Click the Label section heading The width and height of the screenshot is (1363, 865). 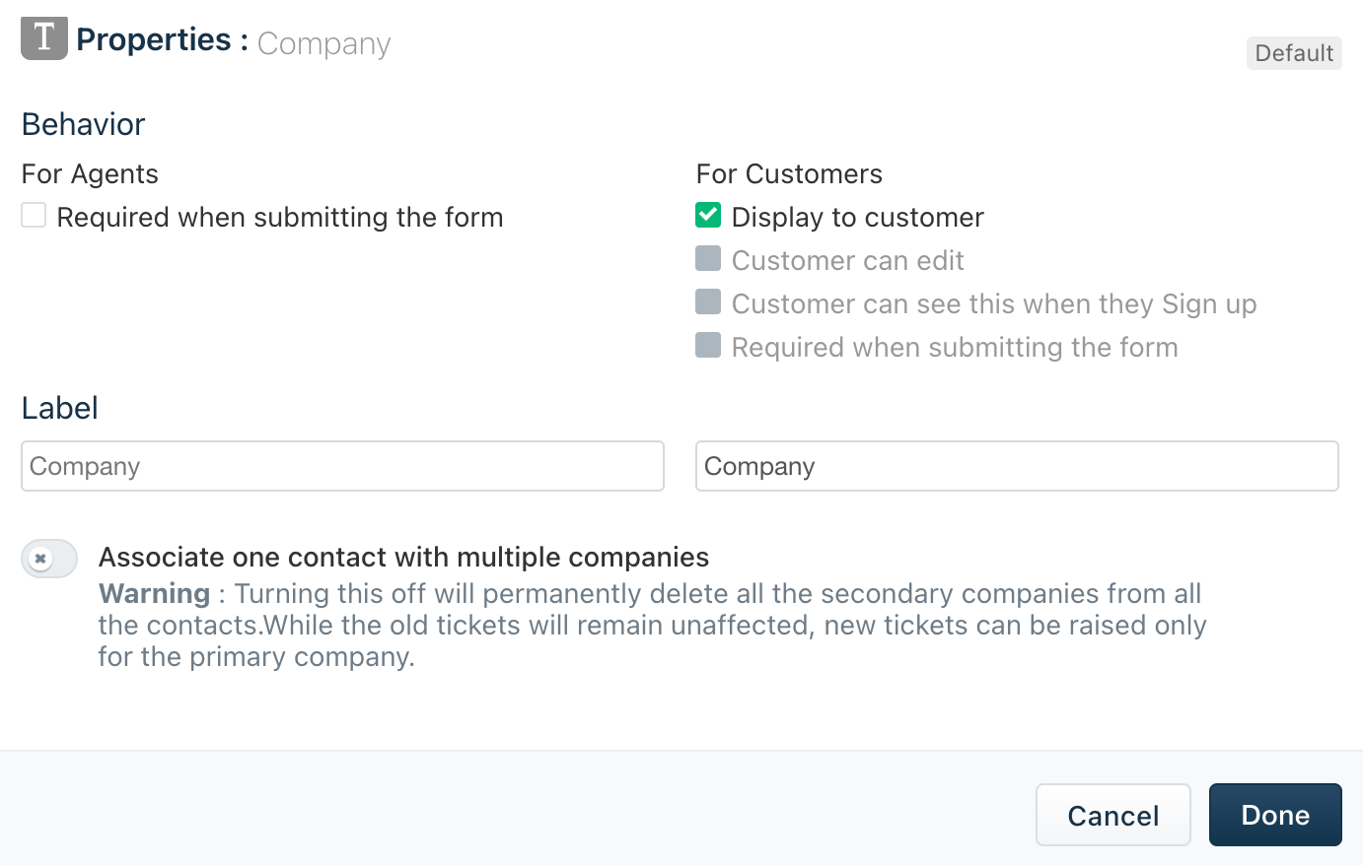click(60, 408)
